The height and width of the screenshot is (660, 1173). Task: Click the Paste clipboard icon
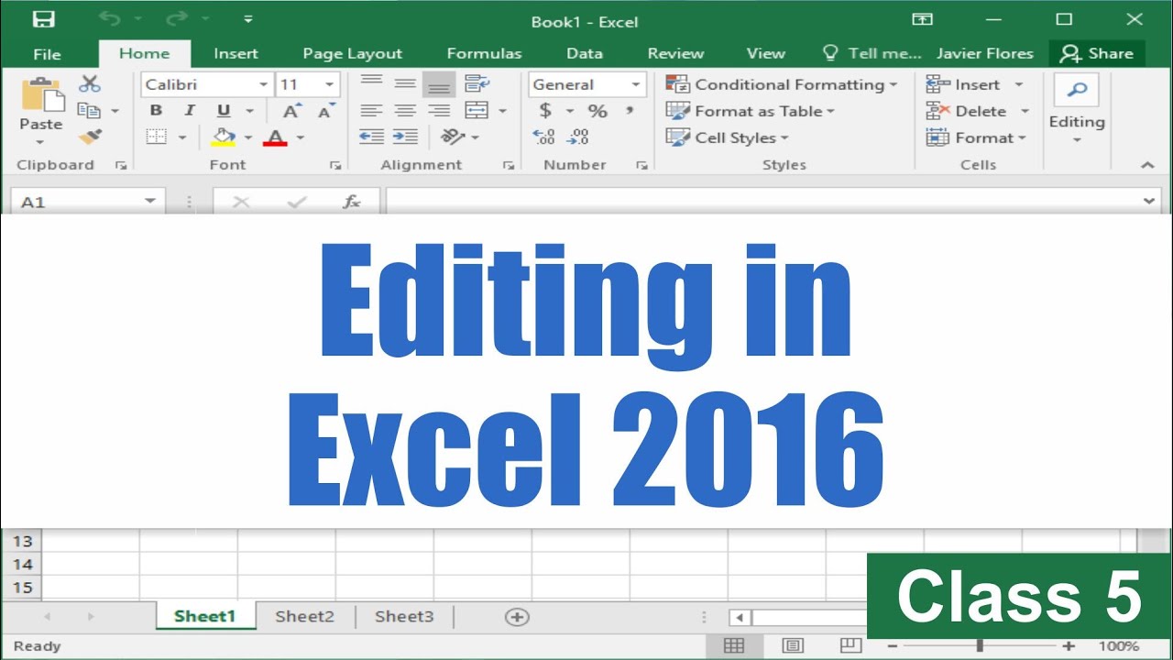pyautogui.click(x=41, y=94)
